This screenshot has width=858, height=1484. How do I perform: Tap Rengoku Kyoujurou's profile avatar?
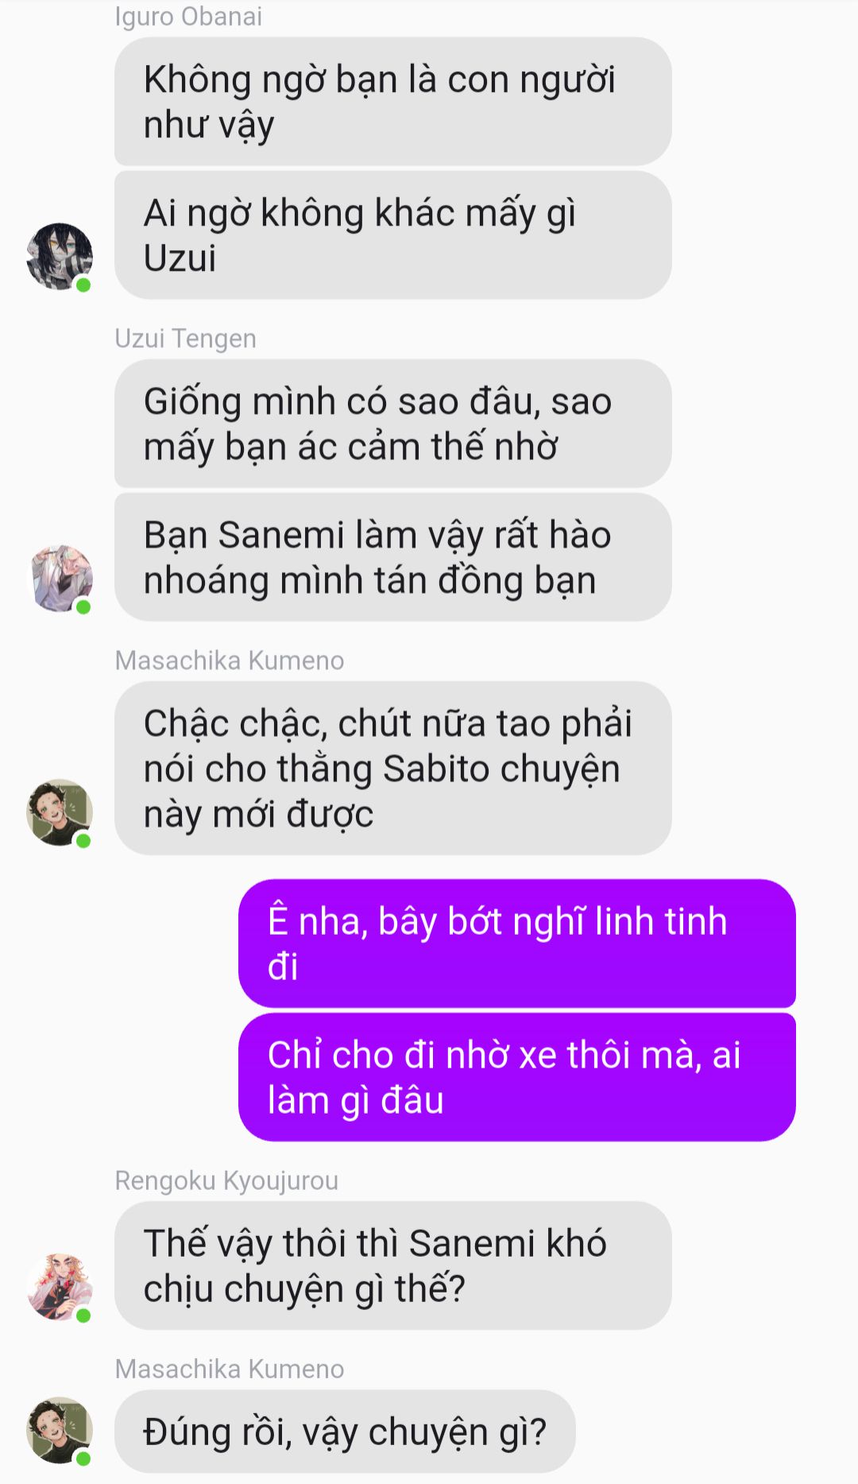point(60,1287)
